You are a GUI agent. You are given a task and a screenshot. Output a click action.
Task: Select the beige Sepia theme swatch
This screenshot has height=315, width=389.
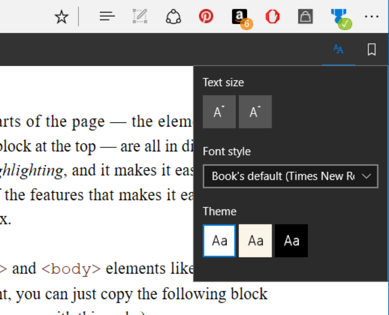pyautogui.click(x=255, y=241)
